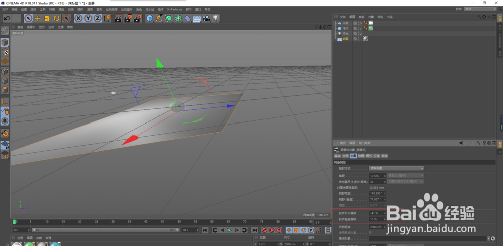Open the 显示 viewport menu
The width and height of the screenshot is (503, 246).
click(x=42, y=27)
